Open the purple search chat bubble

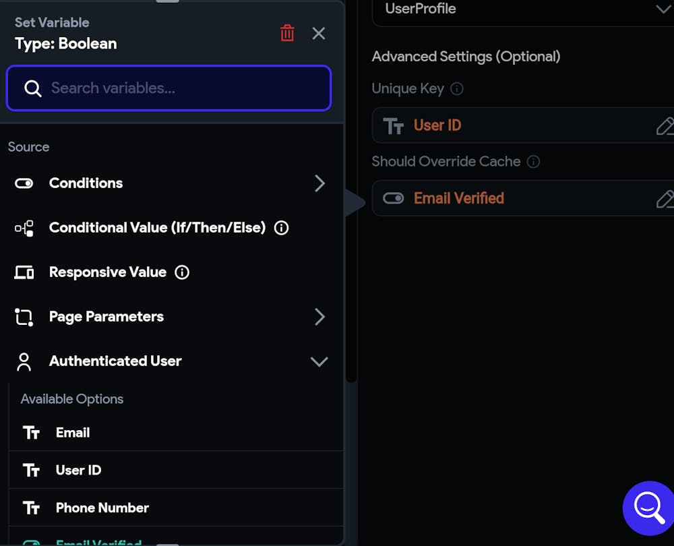pyautogui.click(x=648, y=508)
